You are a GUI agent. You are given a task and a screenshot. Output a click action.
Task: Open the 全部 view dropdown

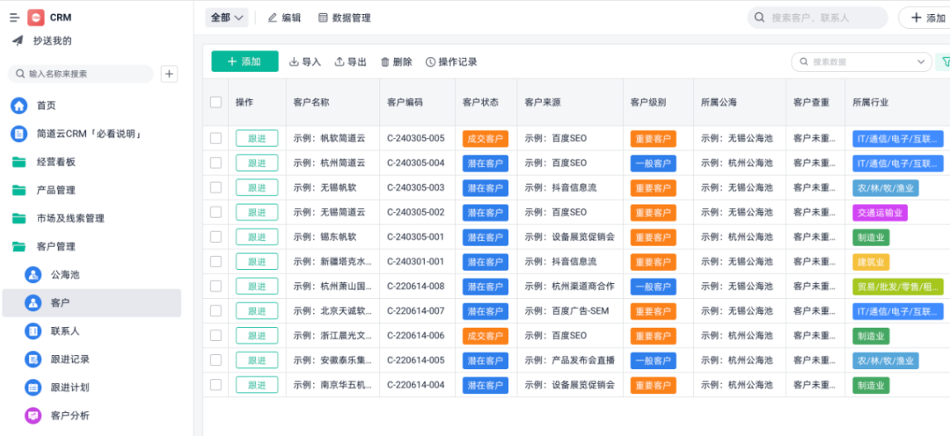pos(226,18)
